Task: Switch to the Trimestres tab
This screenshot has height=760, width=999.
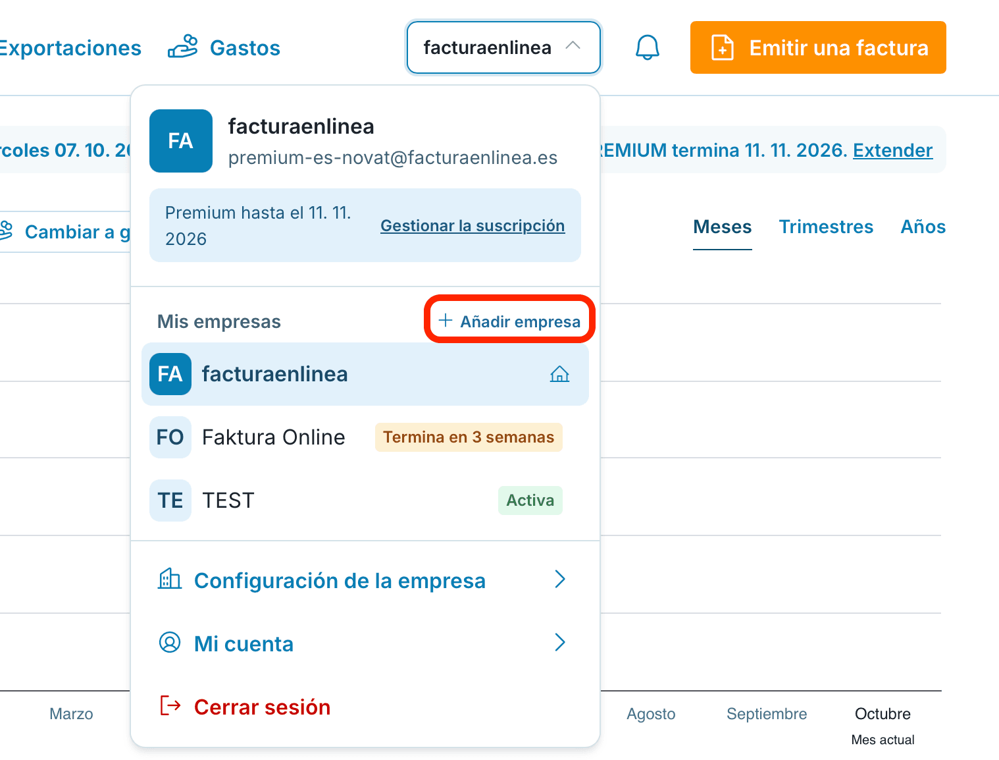Action: tap(826, 227)
